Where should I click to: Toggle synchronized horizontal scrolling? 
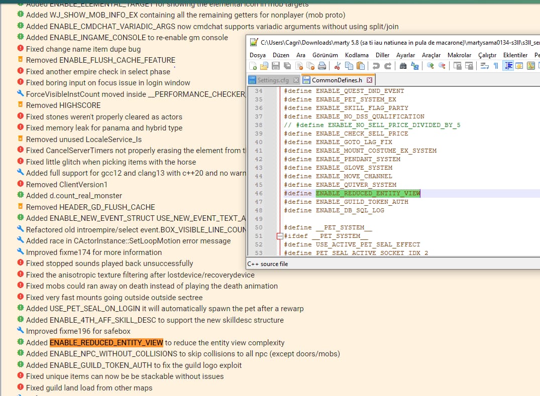[469, 66]
